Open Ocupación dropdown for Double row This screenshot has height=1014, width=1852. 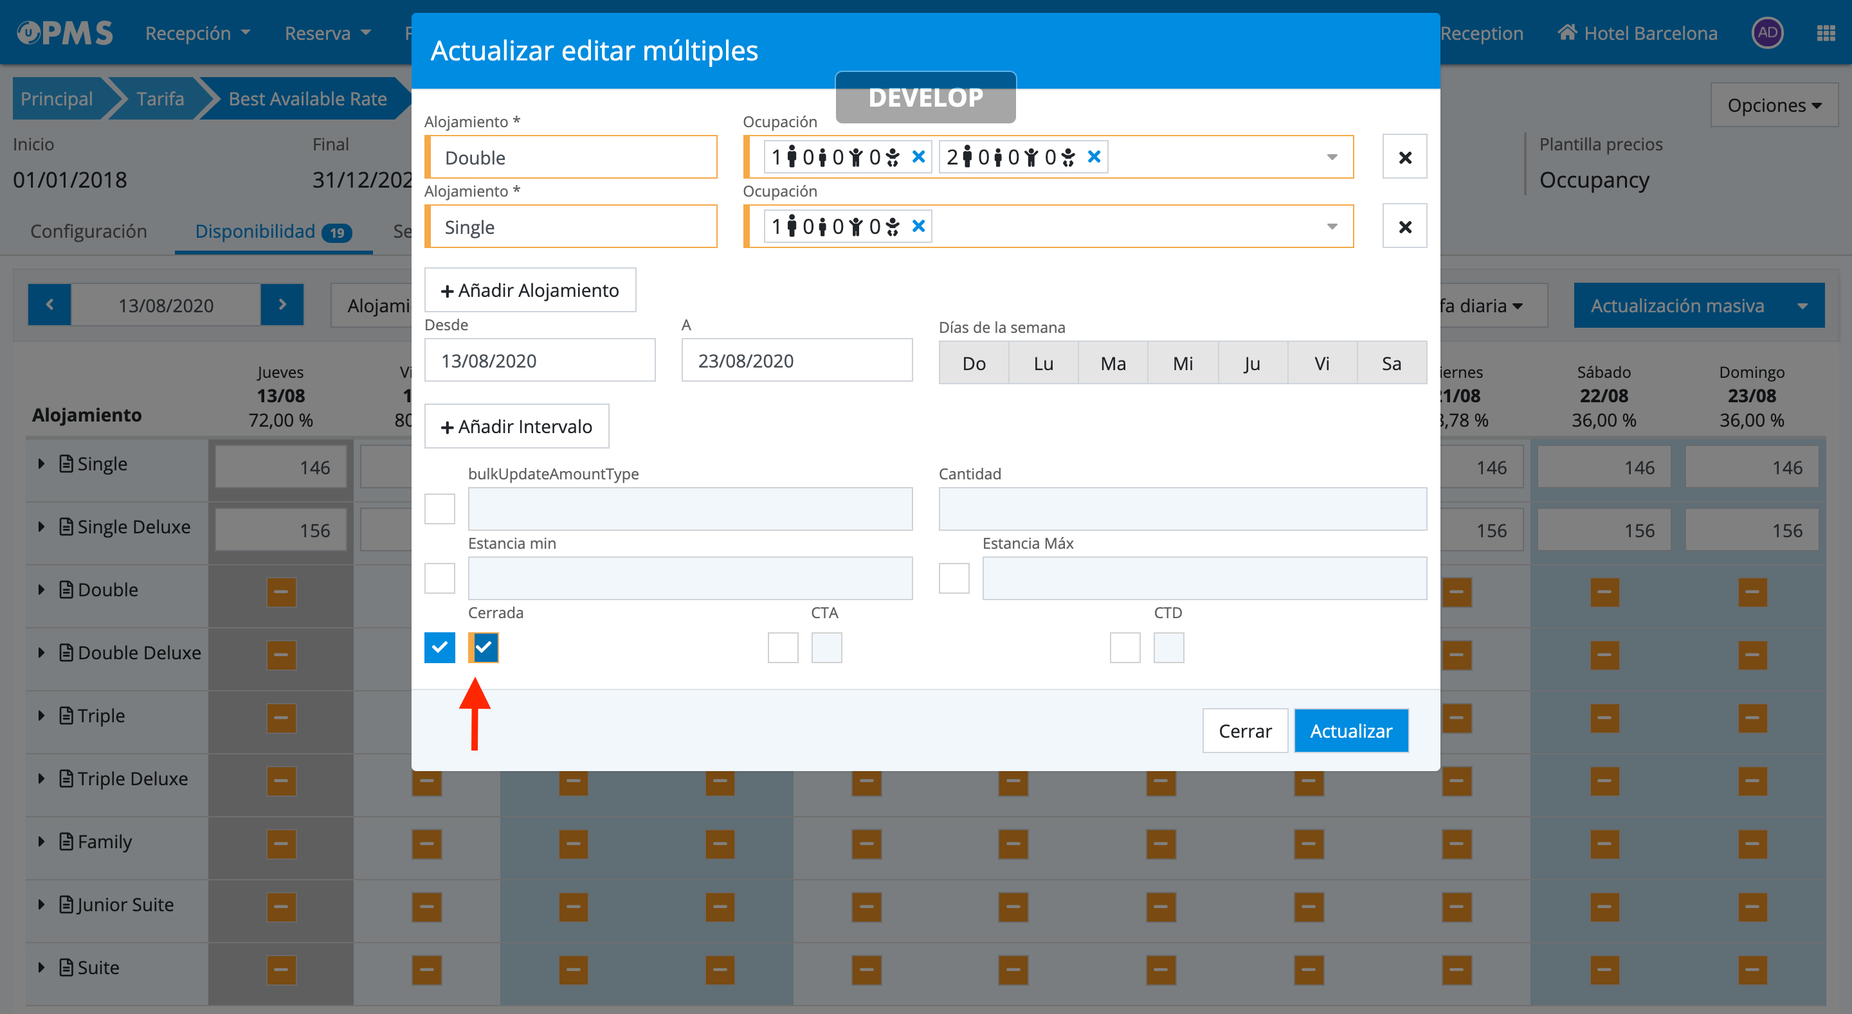(x=1332, y=157)
